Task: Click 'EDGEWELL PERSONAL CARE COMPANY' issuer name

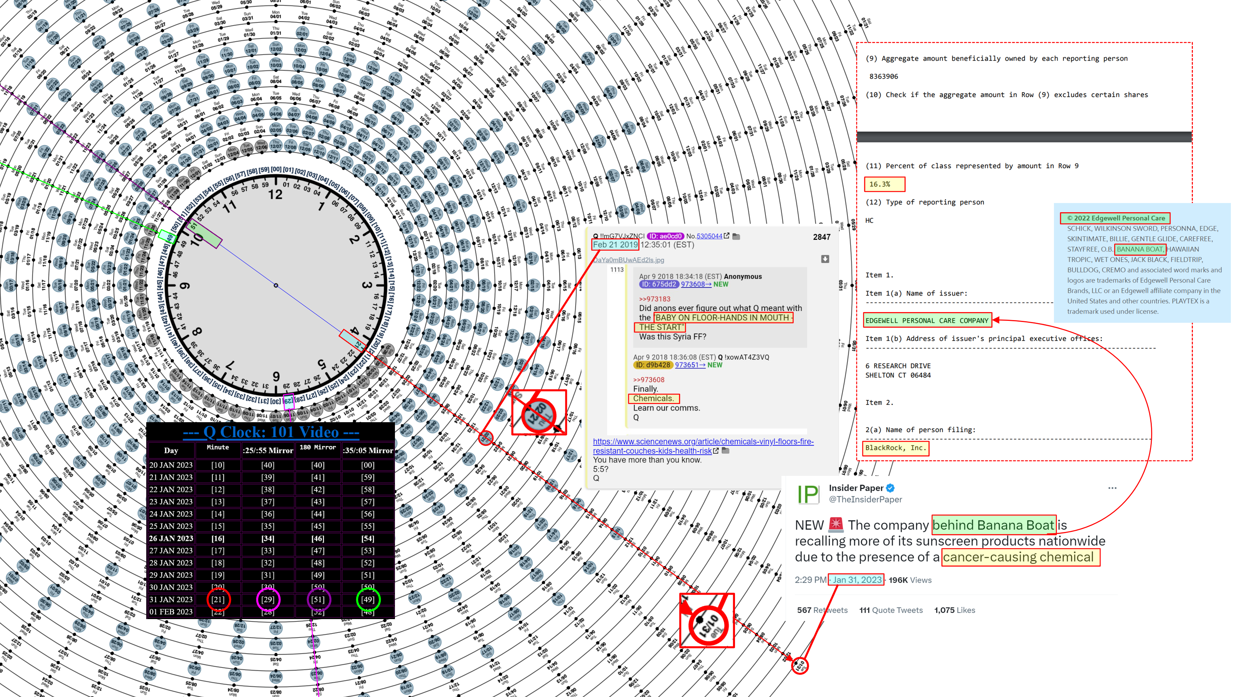Action: point(927,320)
